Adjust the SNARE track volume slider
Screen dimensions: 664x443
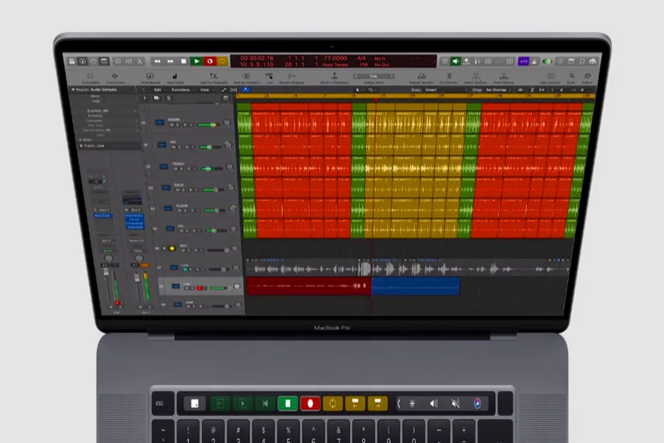pyautogui.click(x=209, y=124)
